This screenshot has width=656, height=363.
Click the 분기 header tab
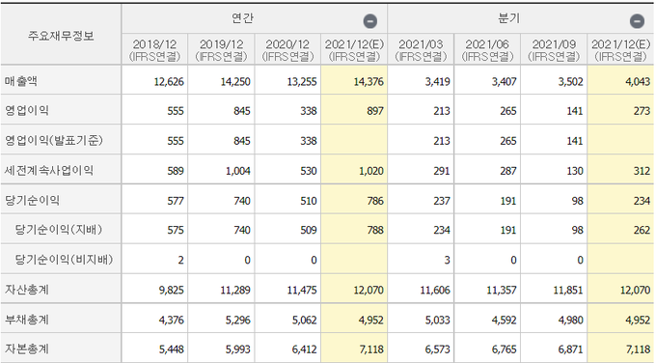pos(509,18)
